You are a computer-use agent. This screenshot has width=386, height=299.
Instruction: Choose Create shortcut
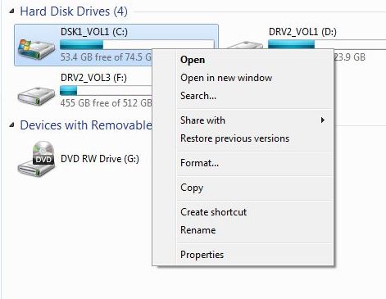(x=214, y=212)
